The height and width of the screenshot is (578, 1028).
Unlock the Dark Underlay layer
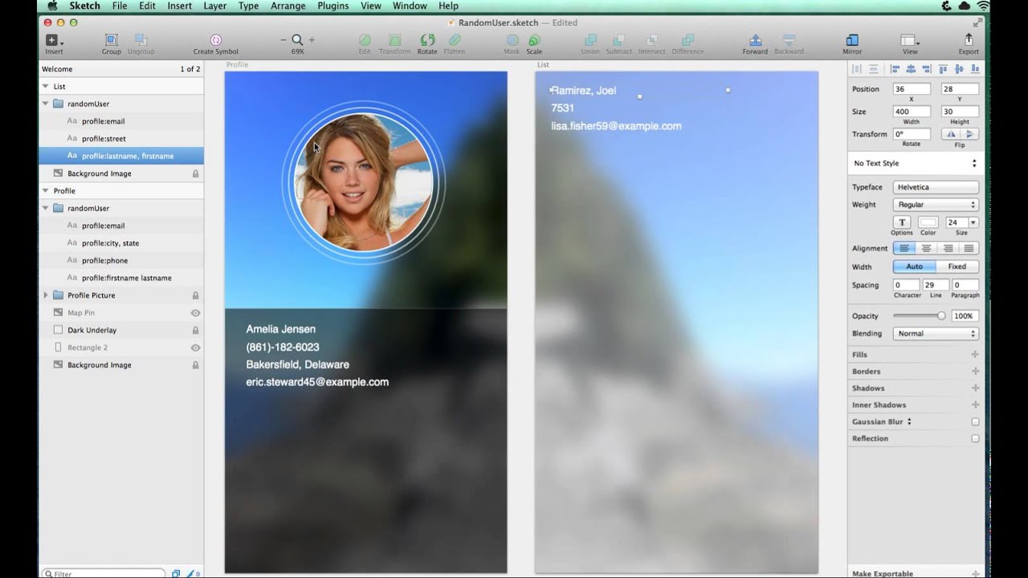click(195, 330)
